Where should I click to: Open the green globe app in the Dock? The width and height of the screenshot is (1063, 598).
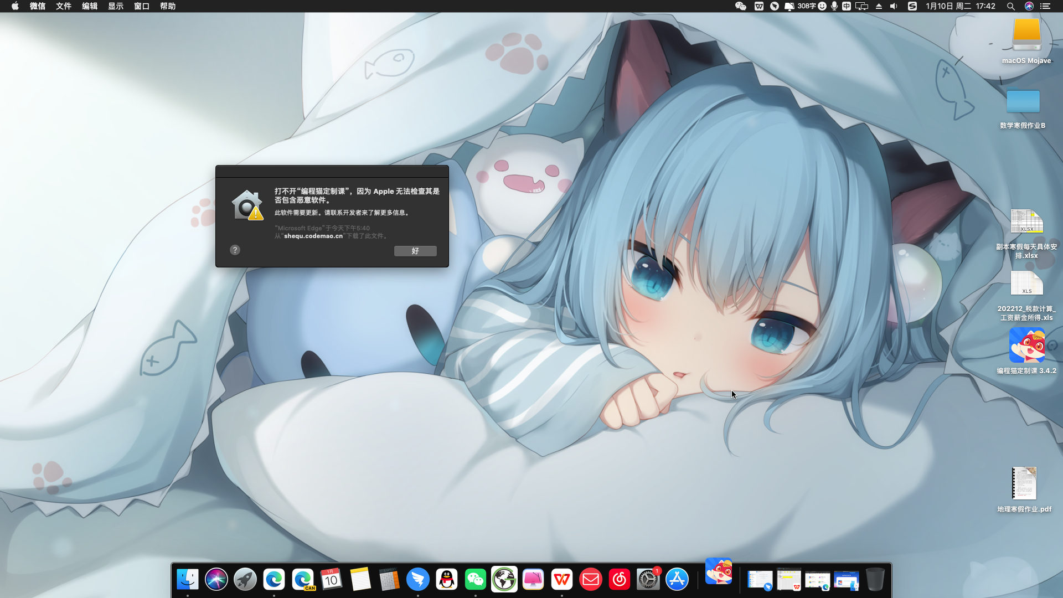504,580
